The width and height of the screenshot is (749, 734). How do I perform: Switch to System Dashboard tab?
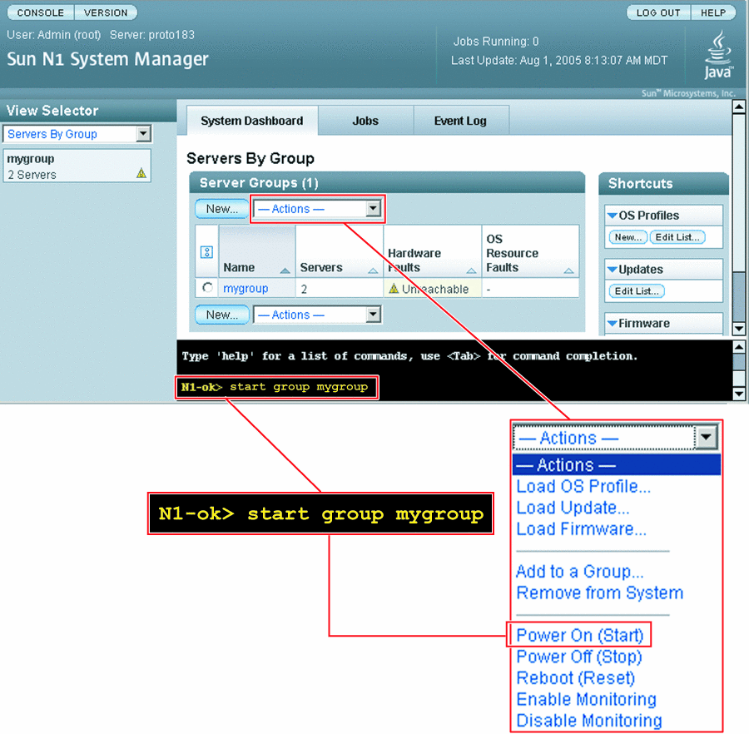point(251,121)
